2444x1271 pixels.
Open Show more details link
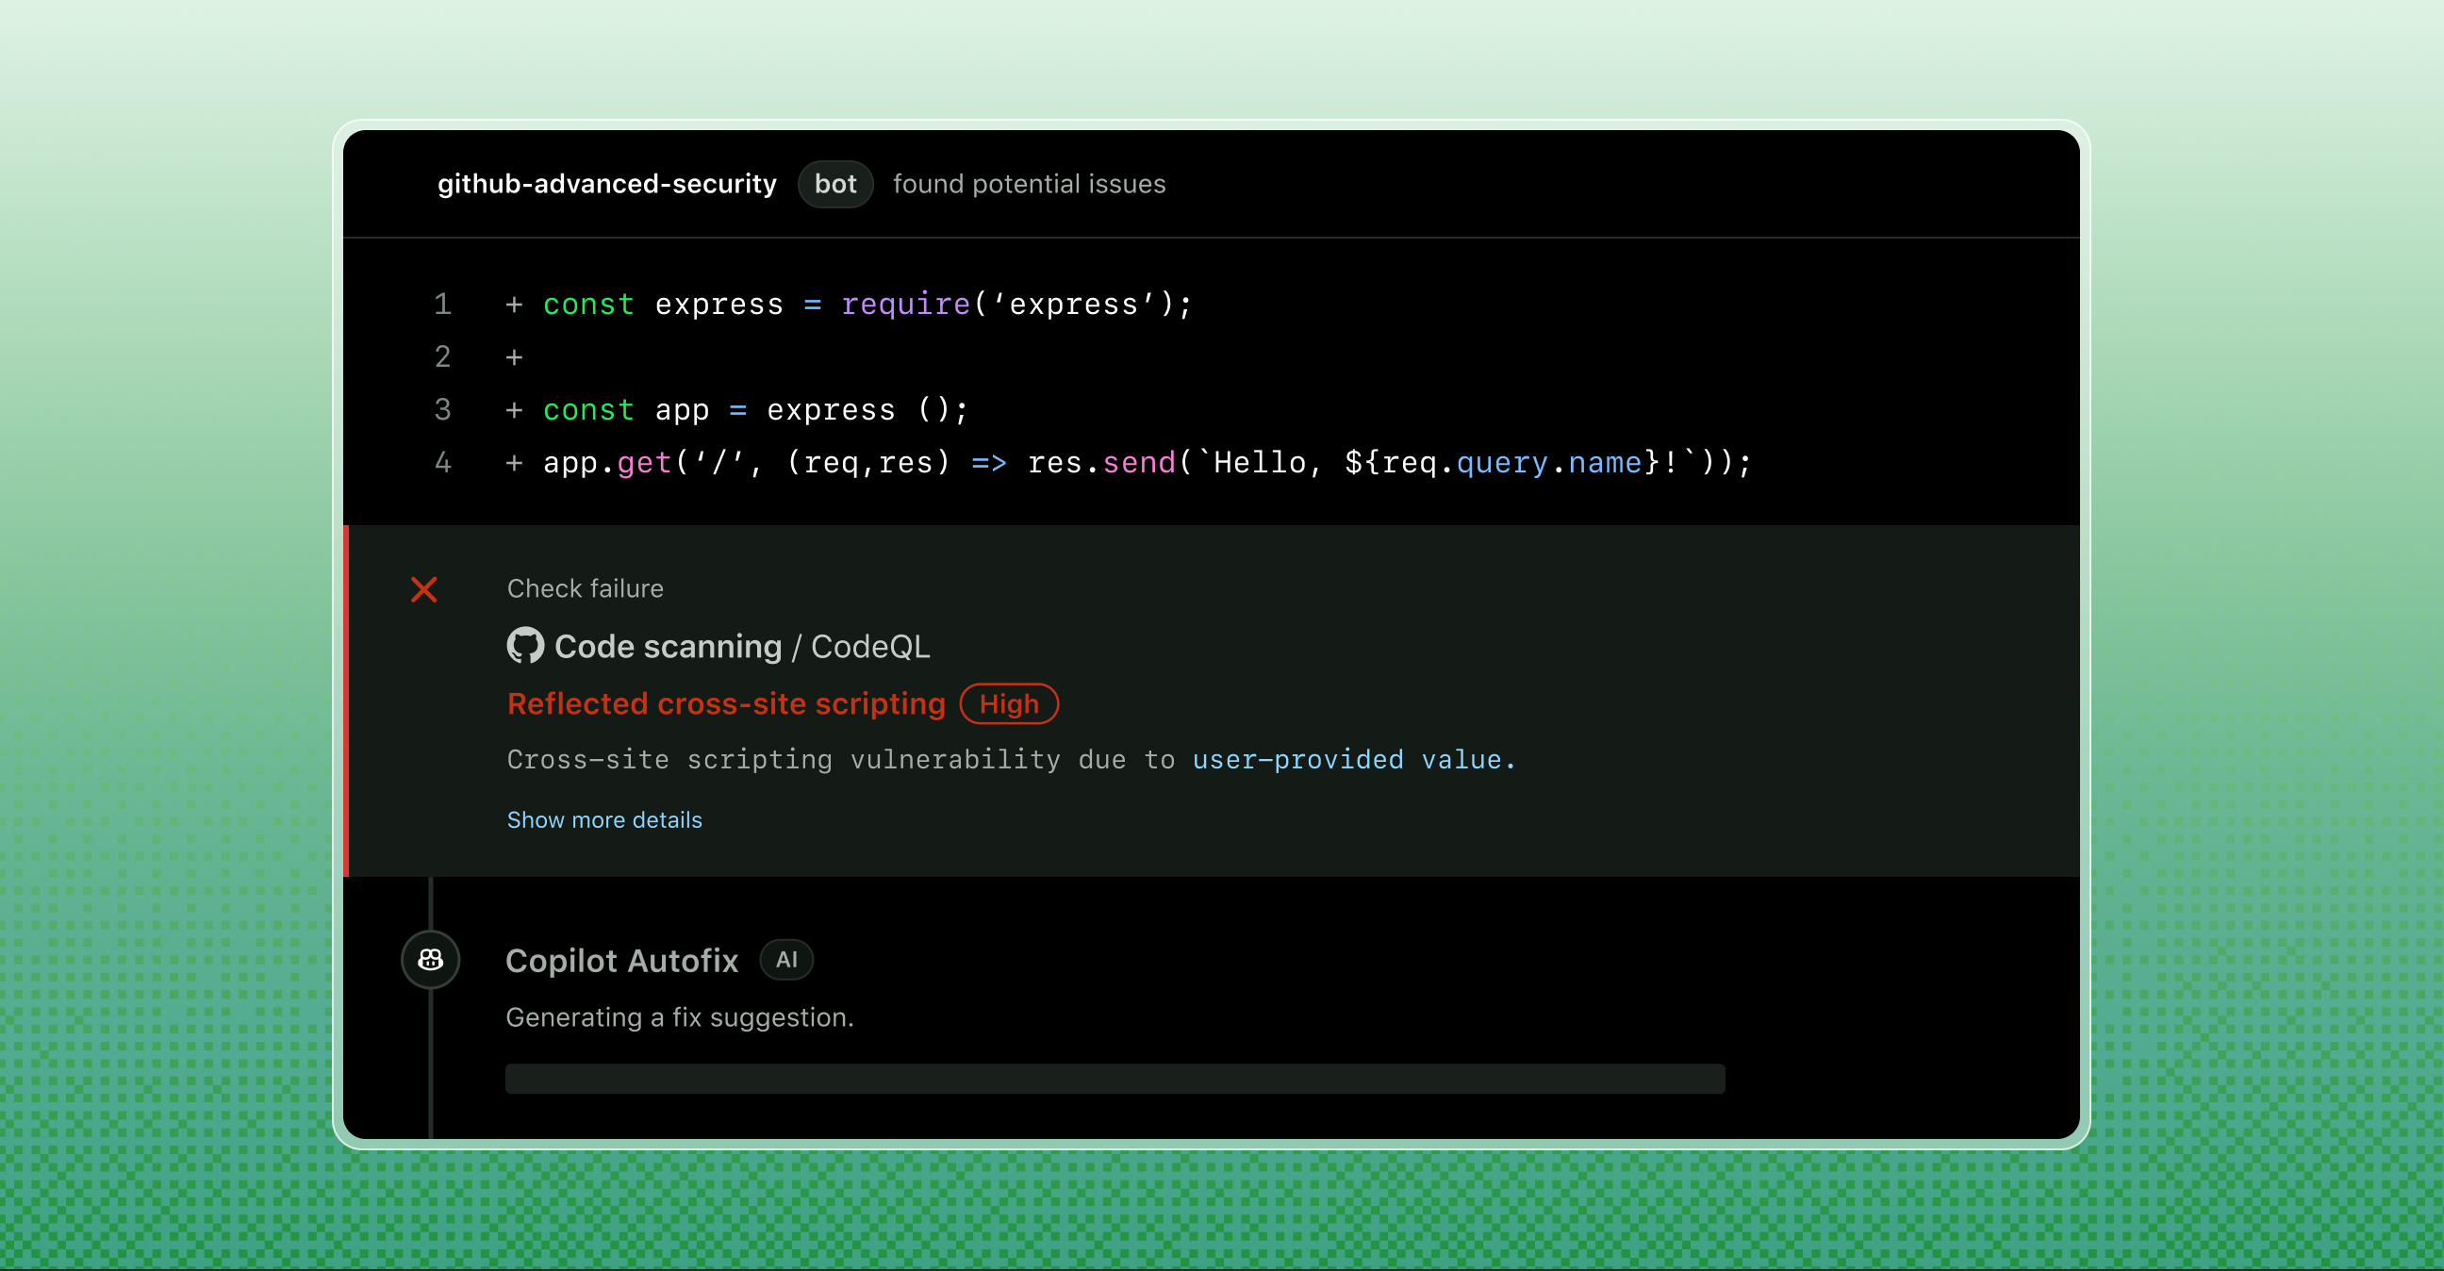[604, 819]
